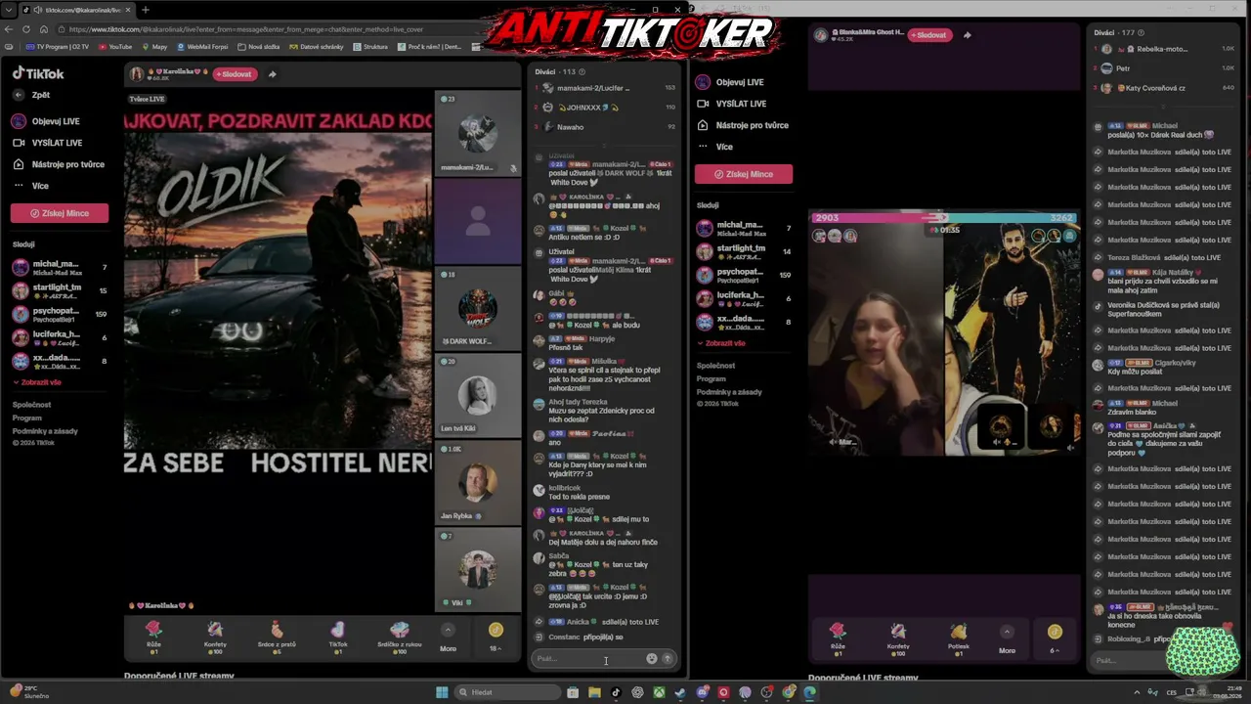The image size is (1251, 704).
Task: Expand More gifts in the right stream
Action: [x=1007, y=637]
